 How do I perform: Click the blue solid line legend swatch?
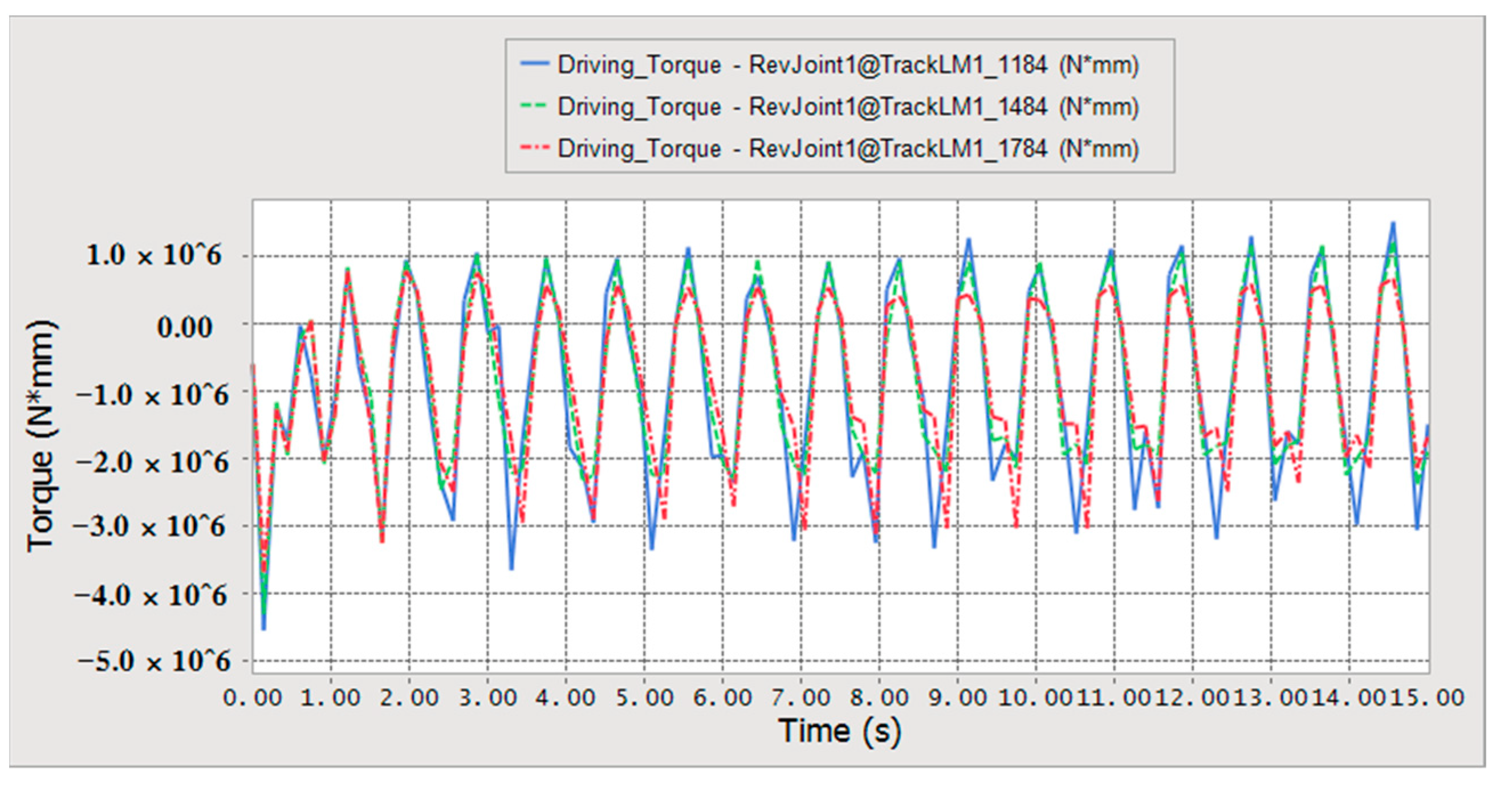(x=535, y=64)
